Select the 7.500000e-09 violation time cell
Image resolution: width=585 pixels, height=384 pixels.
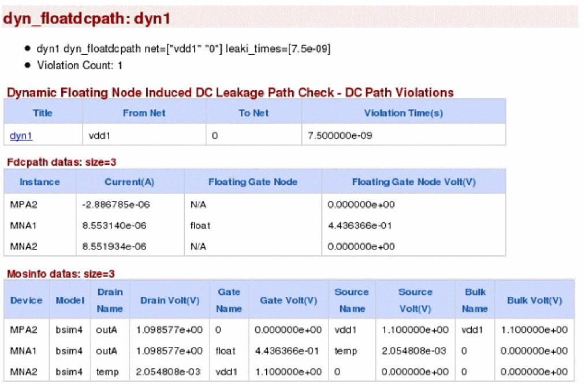pyautogui.click(x=336, y=136)
